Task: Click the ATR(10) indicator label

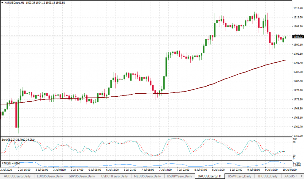Action: [11, 164]
